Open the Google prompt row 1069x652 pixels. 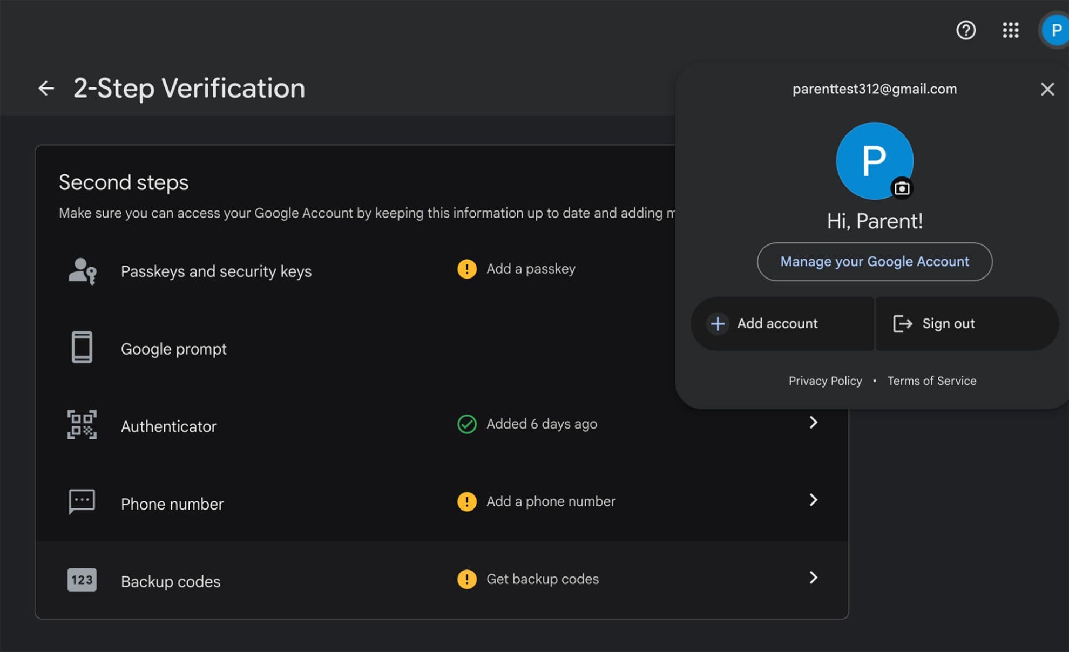[355, 348]
